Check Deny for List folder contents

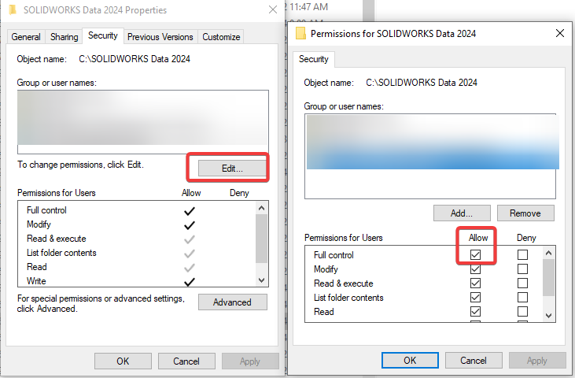[x=522, y=297]
